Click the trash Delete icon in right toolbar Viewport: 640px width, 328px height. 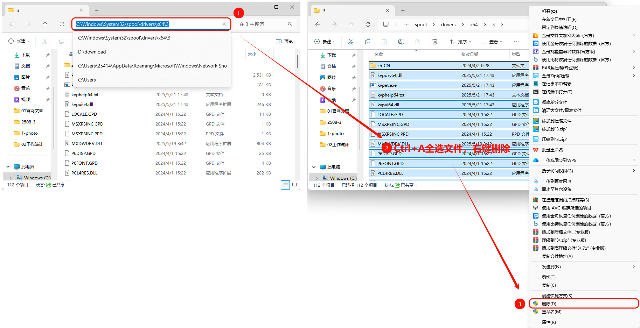[434, 42]
